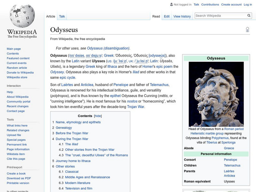Open Penelope link in infobox Consort row

point(230,160)
